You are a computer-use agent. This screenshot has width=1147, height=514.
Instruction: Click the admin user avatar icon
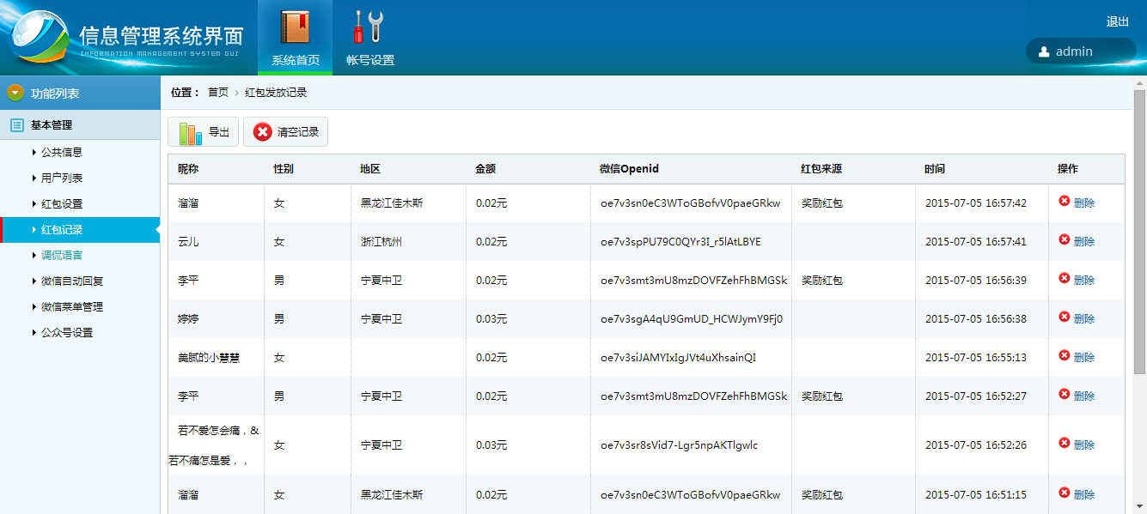[x=1044, y=51]
